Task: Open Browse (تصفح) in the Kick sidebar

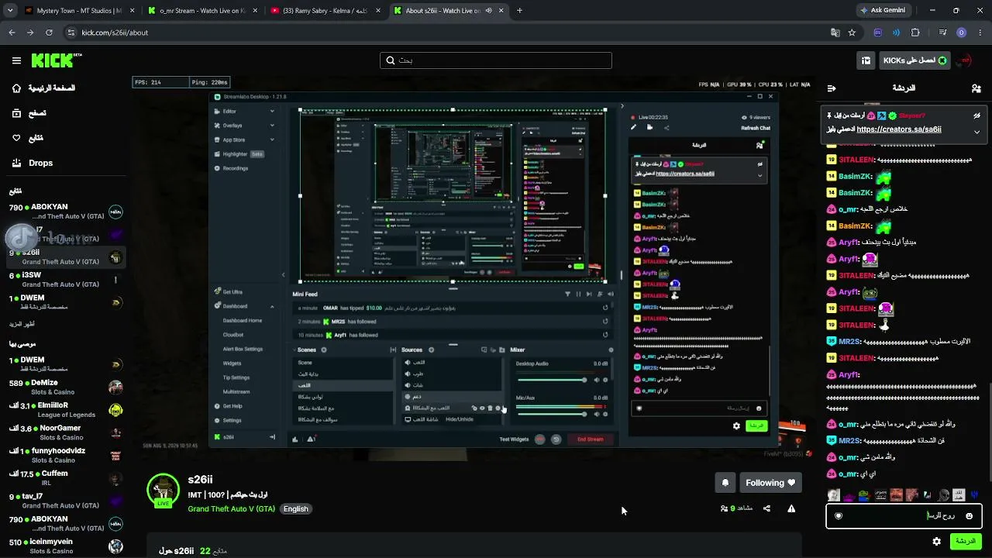Action: pyautogui.click(x=29, y=113)
